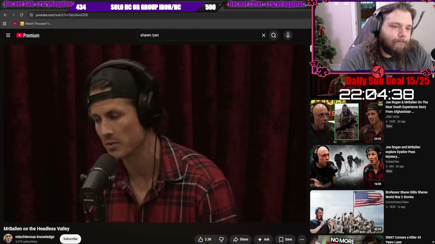Click the browser forward arrow
The image size is (435, 244).
[13, 15]
